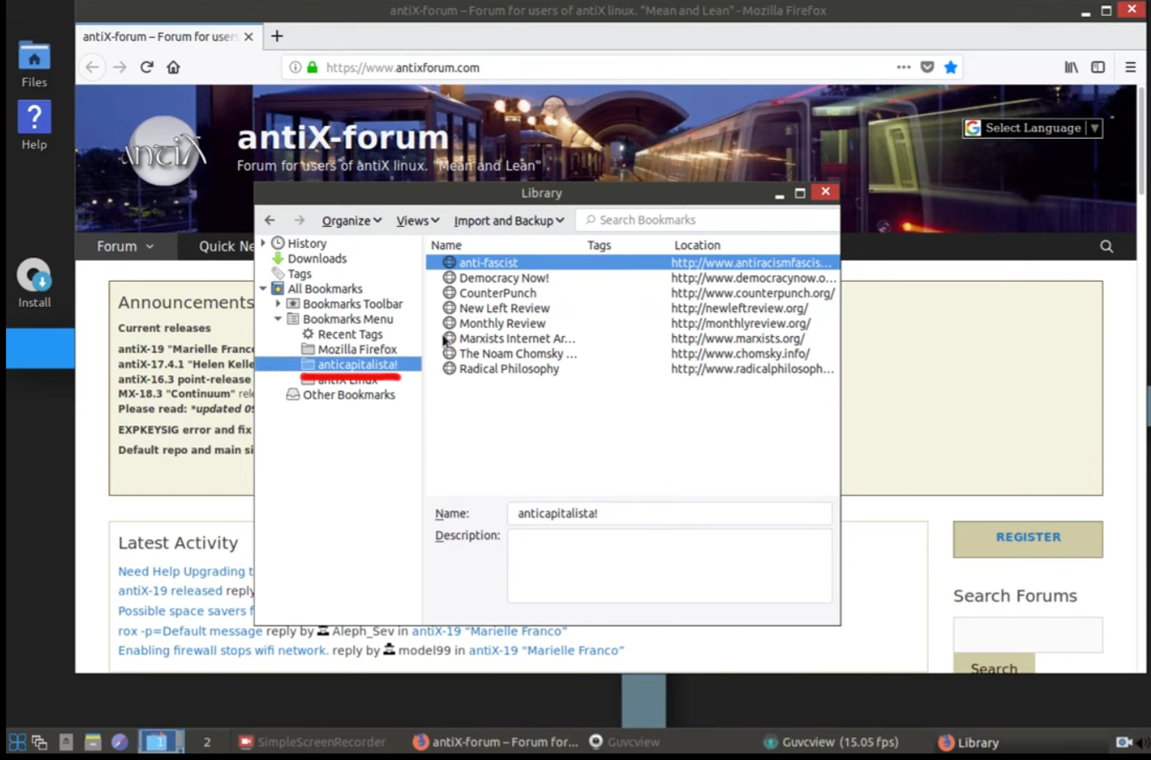
Task: Click the forum search magnifier icon
Action: 1106,246
